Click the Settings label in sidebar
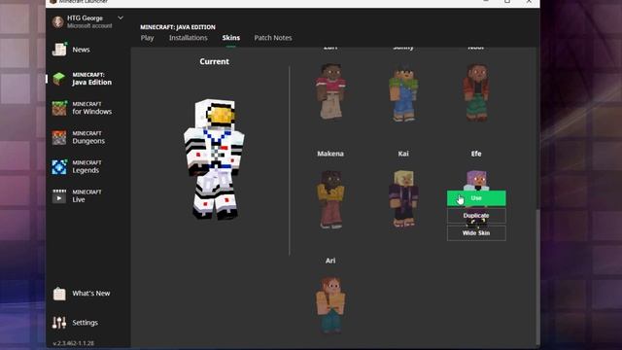 coord(85,323)
